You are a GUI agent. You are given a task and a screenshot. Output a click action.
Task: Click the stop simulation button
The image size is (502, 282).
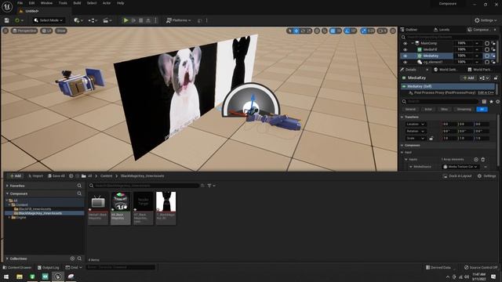141,20
